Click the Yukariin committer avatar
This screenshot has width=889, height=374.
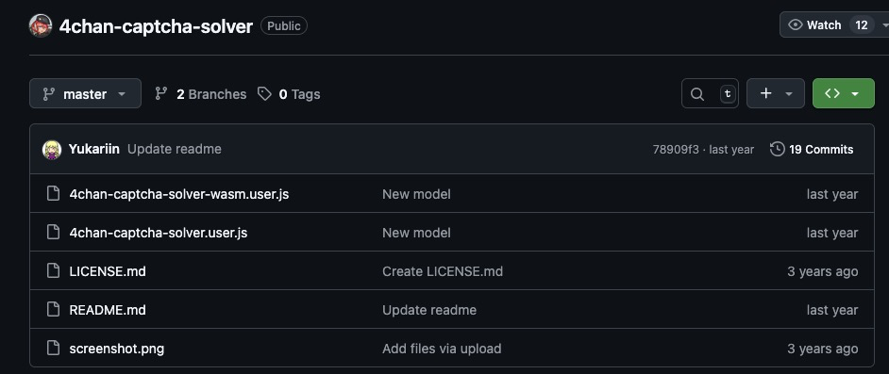click(52, 150)
